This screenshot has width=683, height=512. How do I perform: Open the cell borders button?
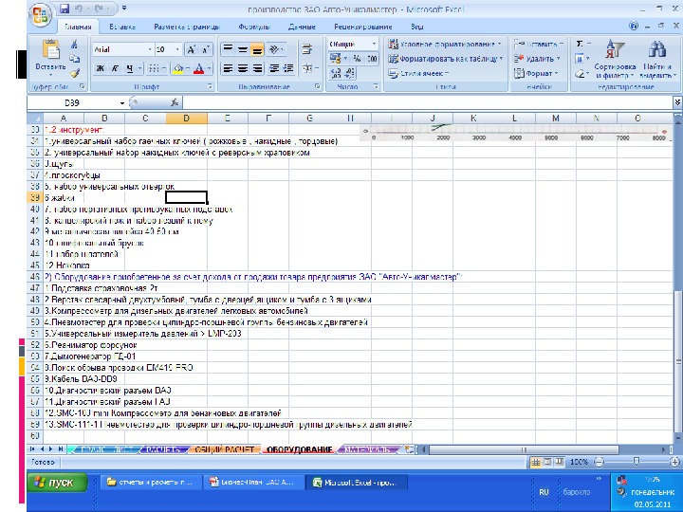[x=154, y=68]
